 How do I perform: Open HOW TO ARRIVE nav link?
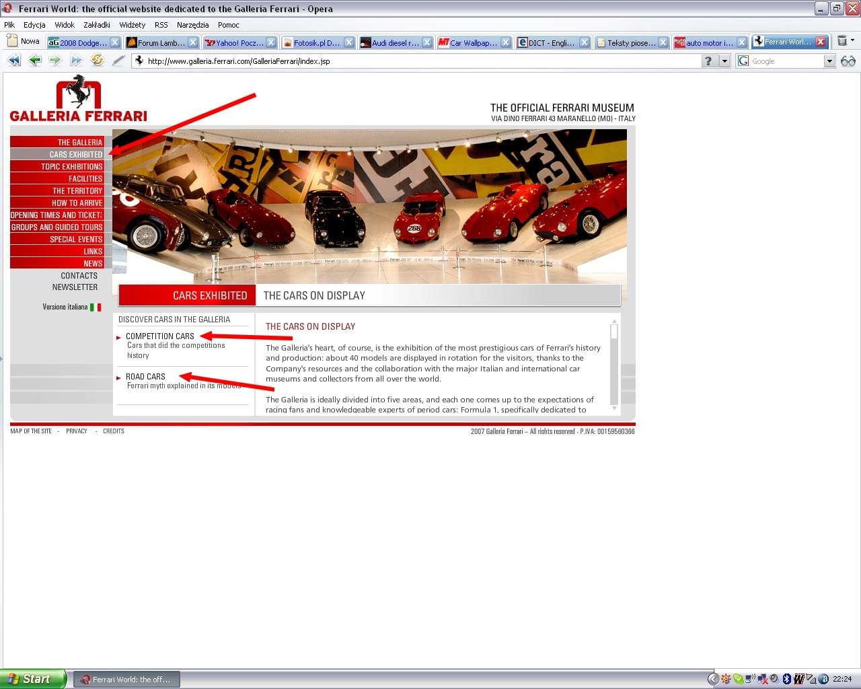click(57, 203)
